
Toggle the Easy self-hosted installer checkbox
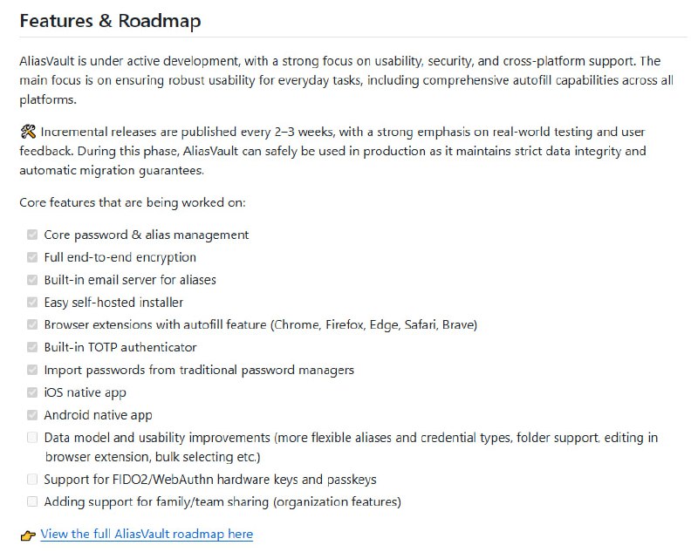point(32,303)
